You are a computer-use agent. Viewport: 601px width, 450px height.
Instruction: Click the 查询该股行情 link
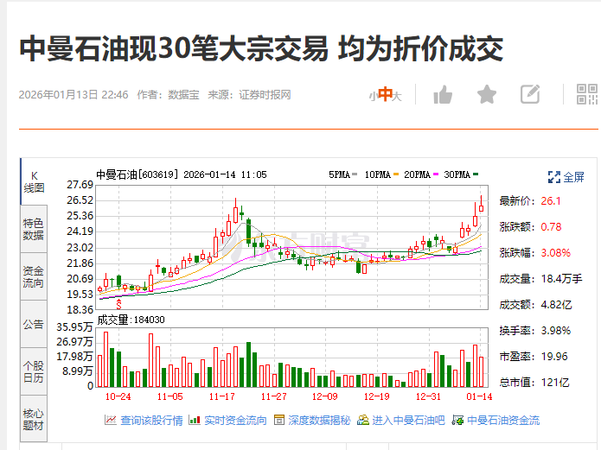click(x=152, y=421)
